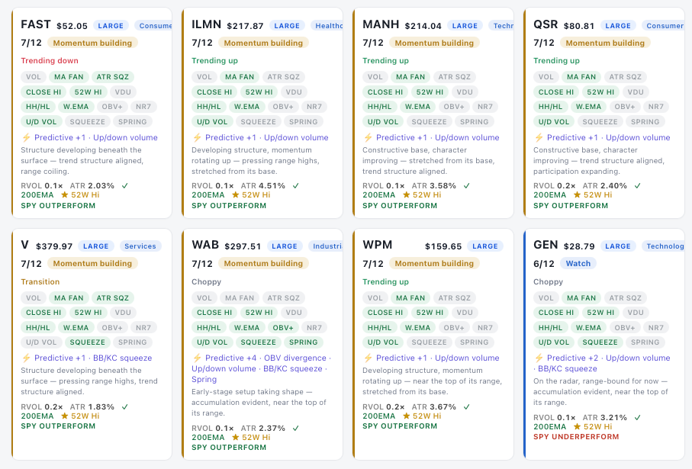Click the SPRING chip on WAB card
The height and width of the screenshot is (469, 692).
(x=303, y=342)
